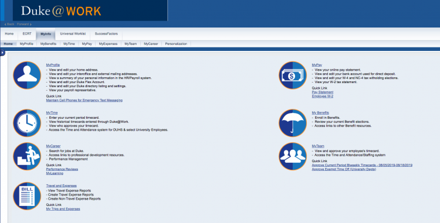
Task: Open the Performance Reviews quick link
Action: click(62, 169)
